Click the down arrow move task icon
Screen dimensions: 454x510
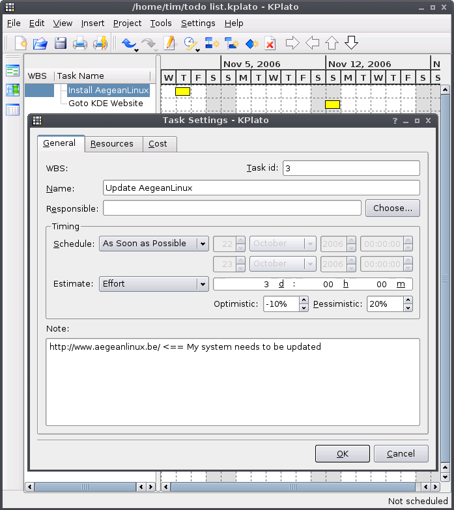point(351,42)
